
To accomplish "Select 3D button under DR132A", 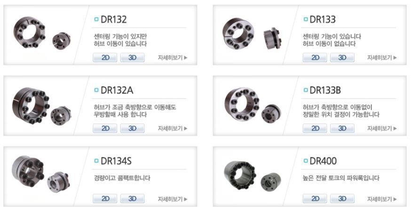I will click(132, 128).
